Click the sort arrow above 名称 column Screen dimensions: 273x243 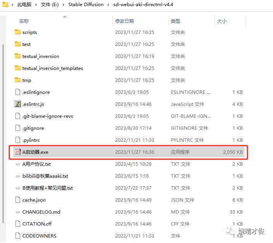[x=65, y=17]
